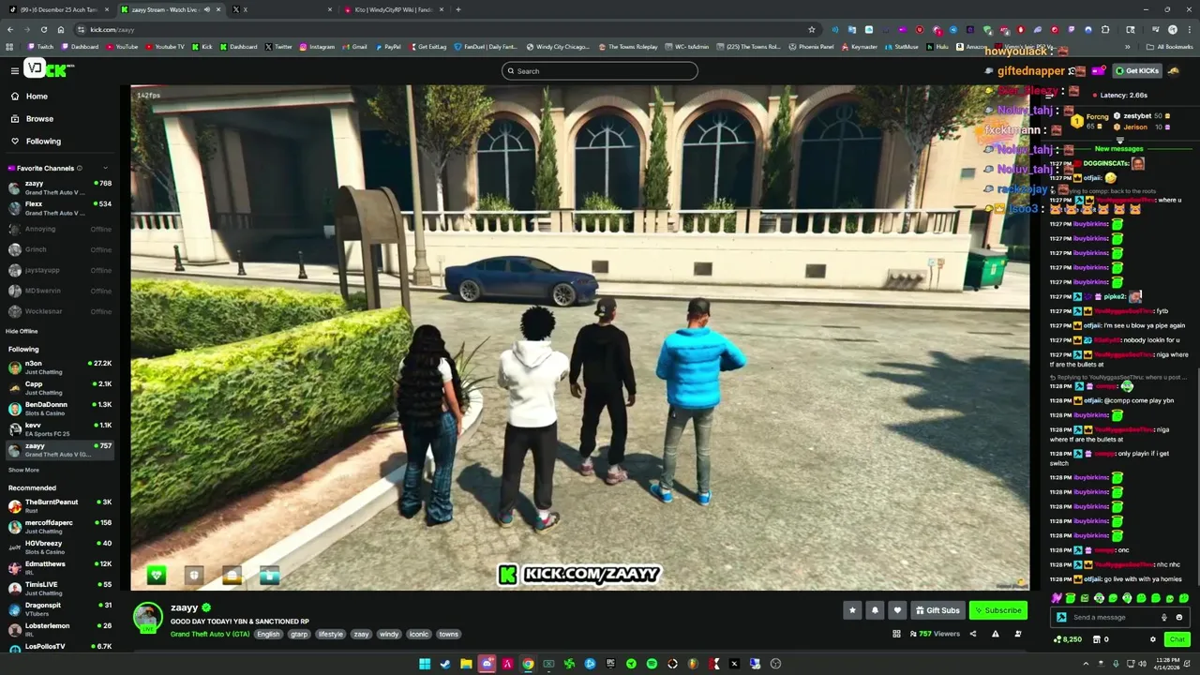This screenshot has height=675, width=1200.
Task: Click the green Subscribe button
Action: (997, 610)
